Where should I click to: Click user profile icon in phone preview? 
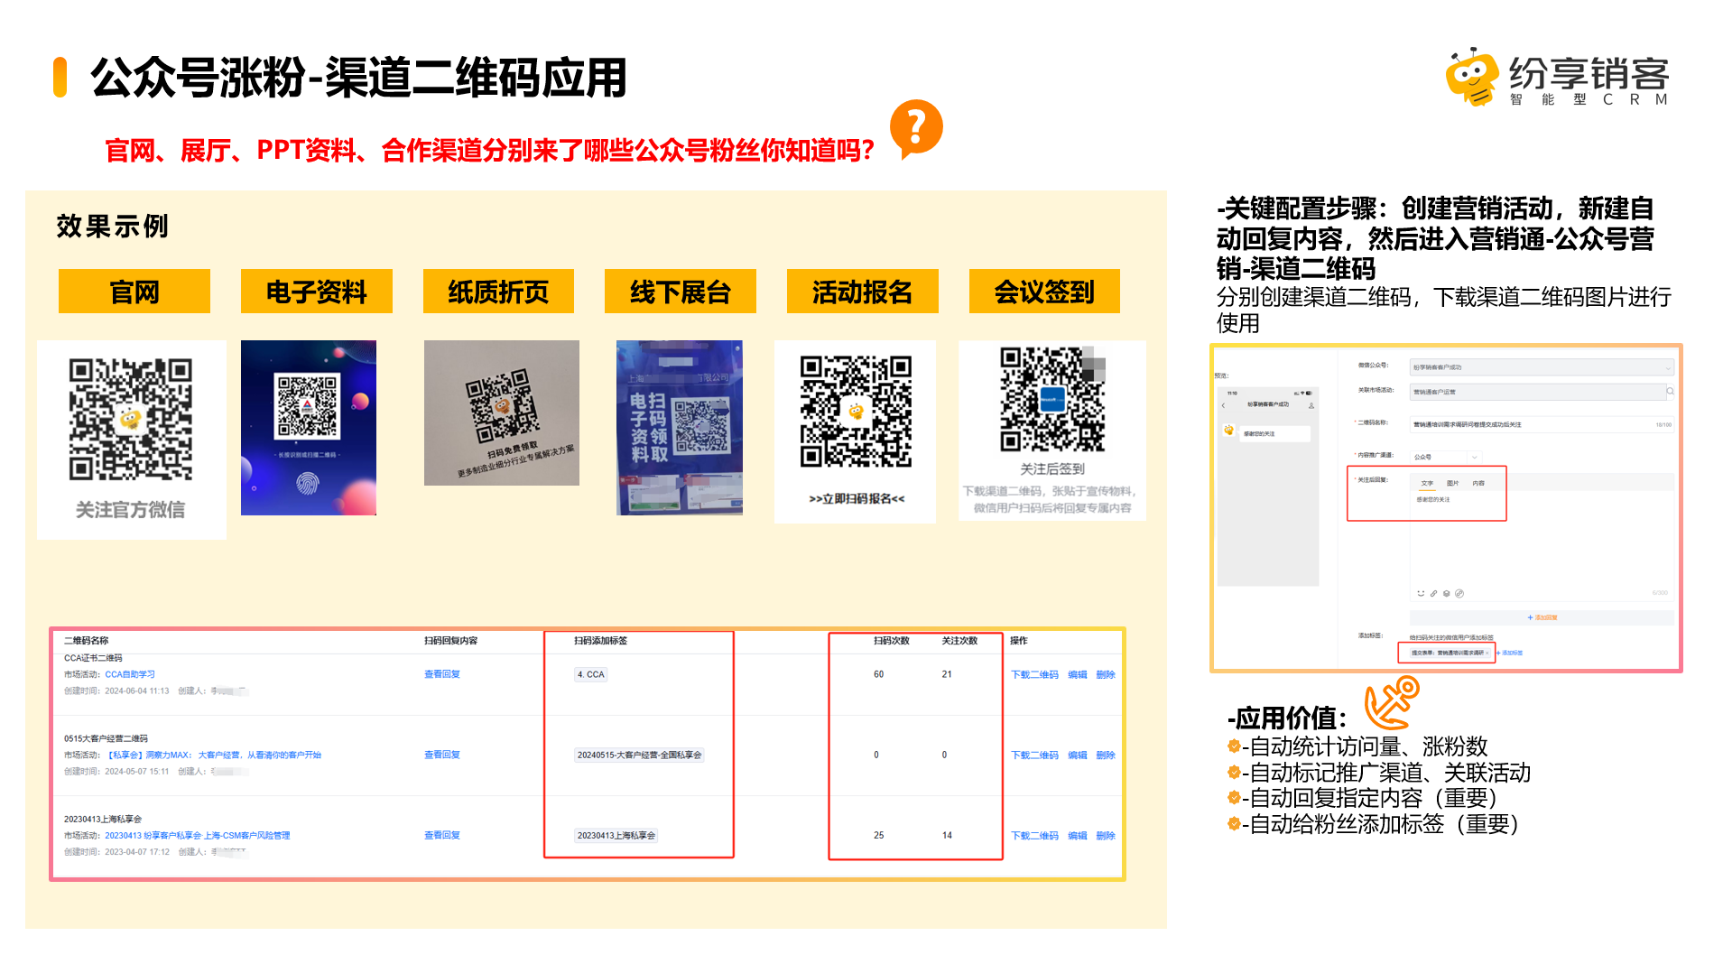tap(1311, 405)
